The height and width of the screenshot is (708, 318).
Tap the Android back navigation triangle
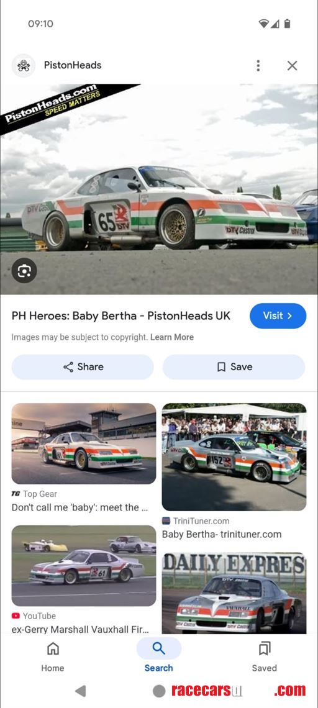point(80,691)
